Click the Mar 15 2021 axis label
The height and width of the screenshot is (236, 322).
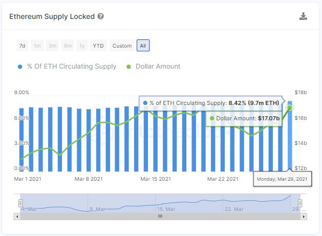tap(156, 179)
